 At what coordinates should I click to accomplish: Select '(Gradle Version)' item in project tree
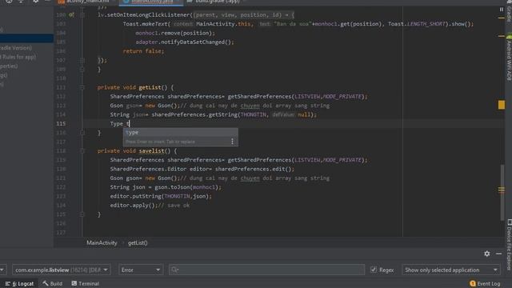coord(16,48)
